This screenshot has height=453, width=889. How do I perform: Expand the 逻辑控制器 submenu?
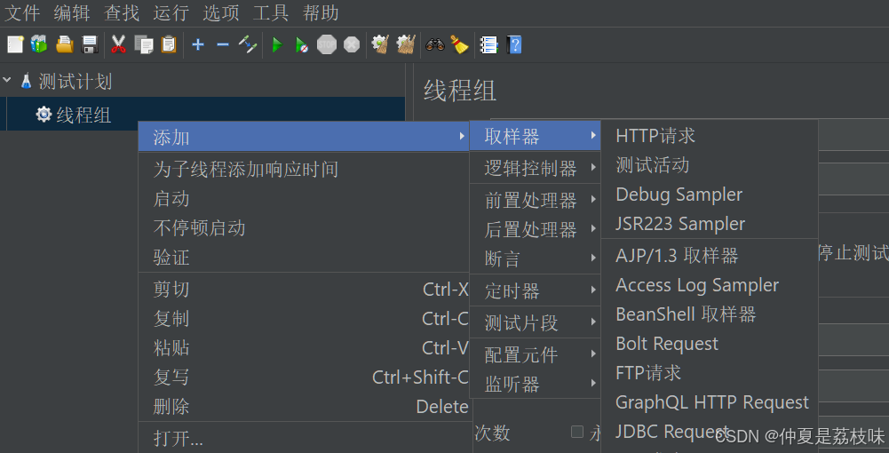point(536,168)
